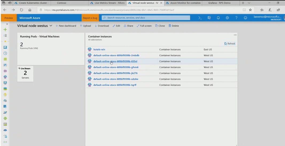Refresh the browser page
This screenshot has width=285, height=146.
22,10
